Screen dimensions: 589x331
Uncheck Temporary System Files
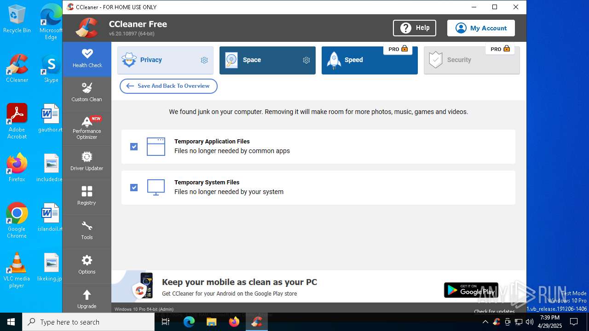(x=134, y=188)
